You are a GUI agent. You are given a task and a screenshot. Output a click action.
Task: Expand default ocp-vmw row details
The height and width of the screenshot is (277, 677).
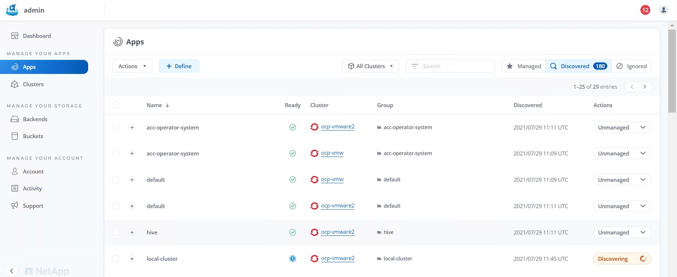pos(132,180)
